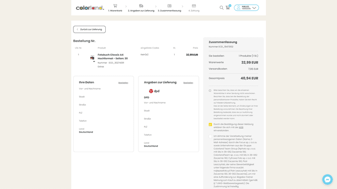Click the Warenkorb step cart icon
Image resolution: width=337 pixels, height=189 pixels.
click(115, 6)
